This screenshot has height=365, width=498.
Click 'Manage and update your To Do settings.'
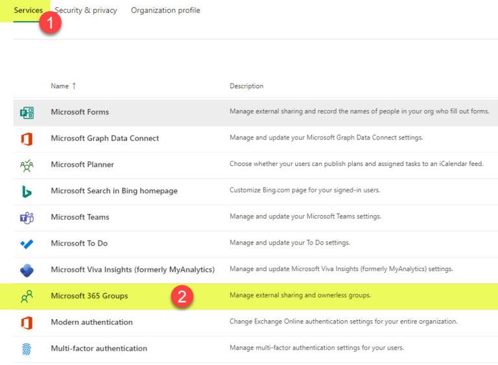pos(290,242)
